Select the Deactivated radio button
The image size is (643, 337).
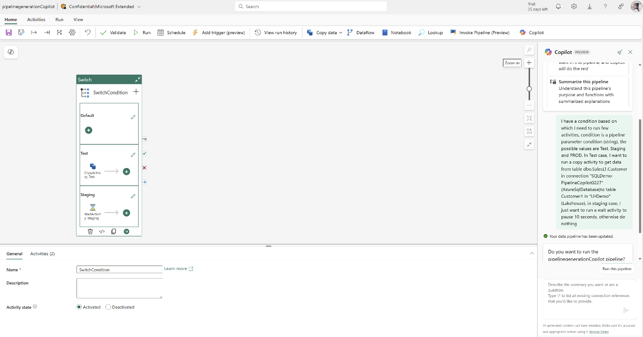click(108, 307)
